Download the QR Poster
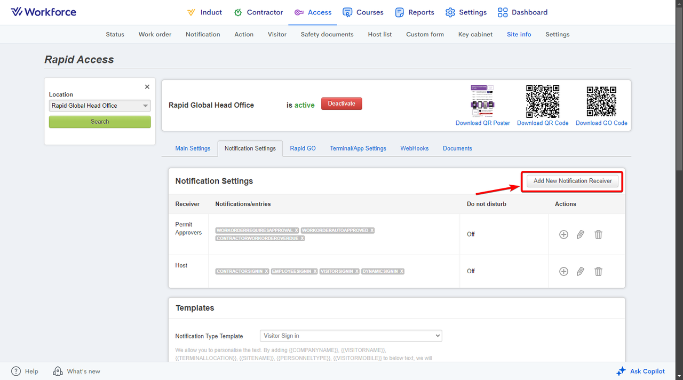 click(x=483, y=123)
